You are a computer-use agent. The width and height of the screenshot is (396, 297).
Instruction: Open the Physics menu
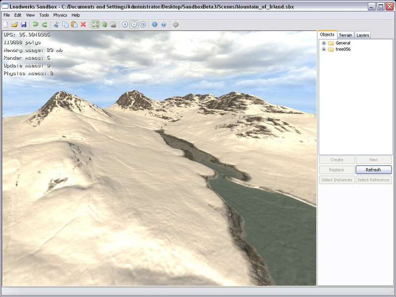pos(60,15)
